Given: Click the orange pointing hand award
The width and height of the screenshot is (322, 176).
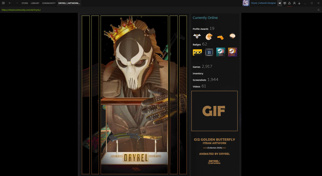Looking at the screenshot, I should (220, 37).
